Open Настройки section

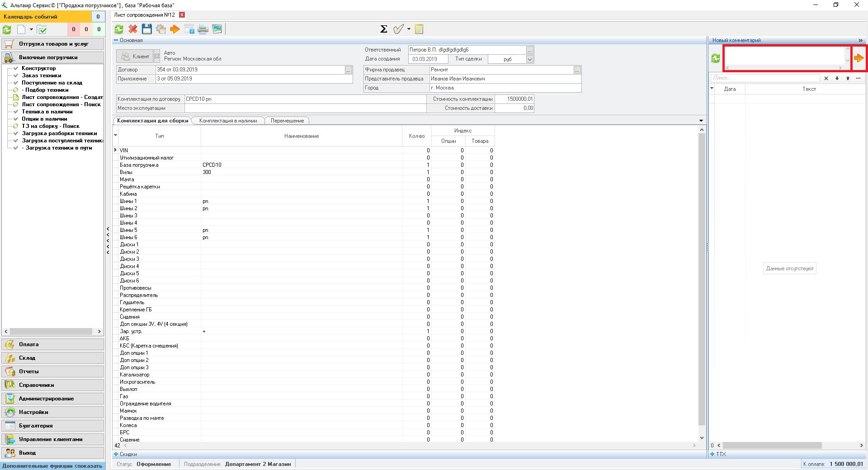[x=53, y=412]
